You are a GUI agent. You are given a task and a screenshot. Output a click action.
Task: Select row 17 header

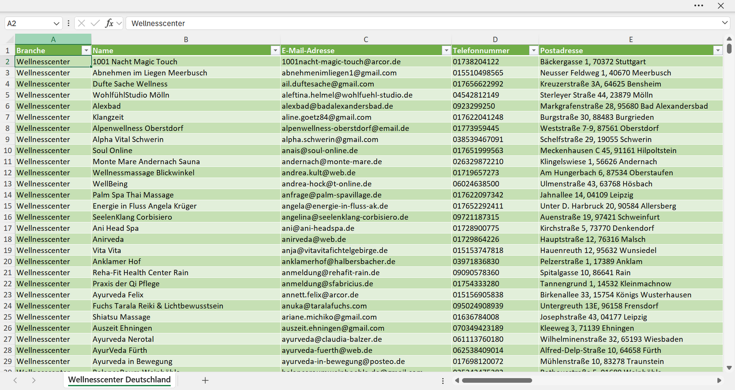7,228
